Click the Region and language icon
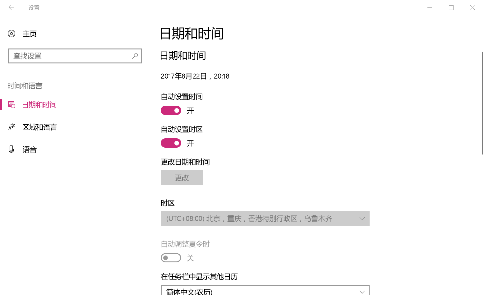This screenshot has height=295, width=484. click(12, 127)
